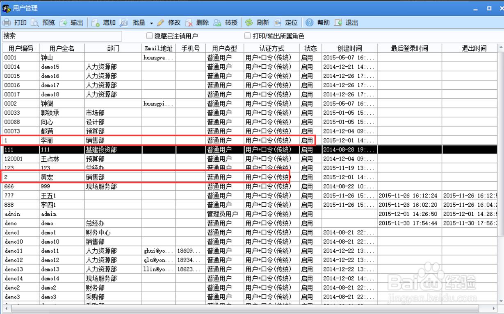Click the 创建时间 column header

(x=349, y=48)
